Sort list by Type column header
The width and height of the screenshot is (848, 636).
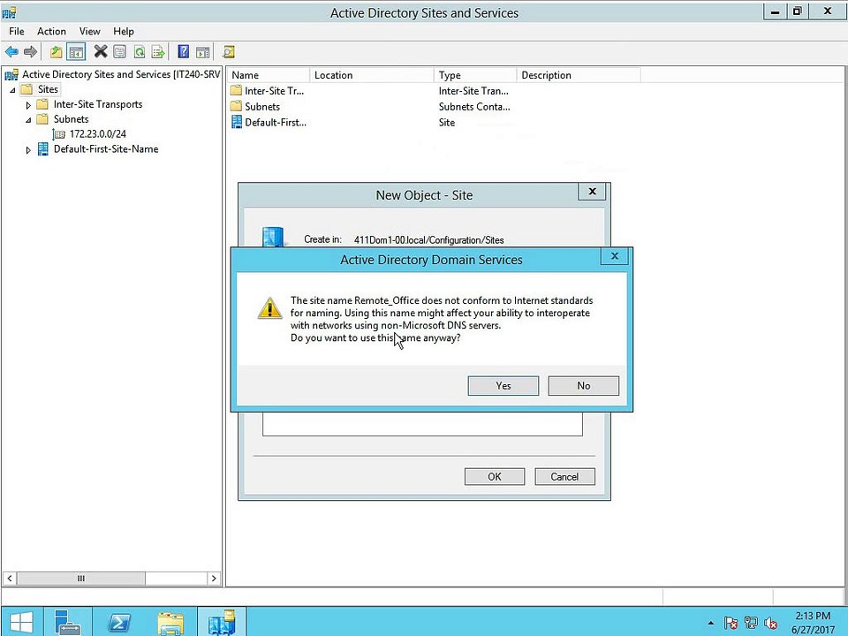[x=475, y=75]
